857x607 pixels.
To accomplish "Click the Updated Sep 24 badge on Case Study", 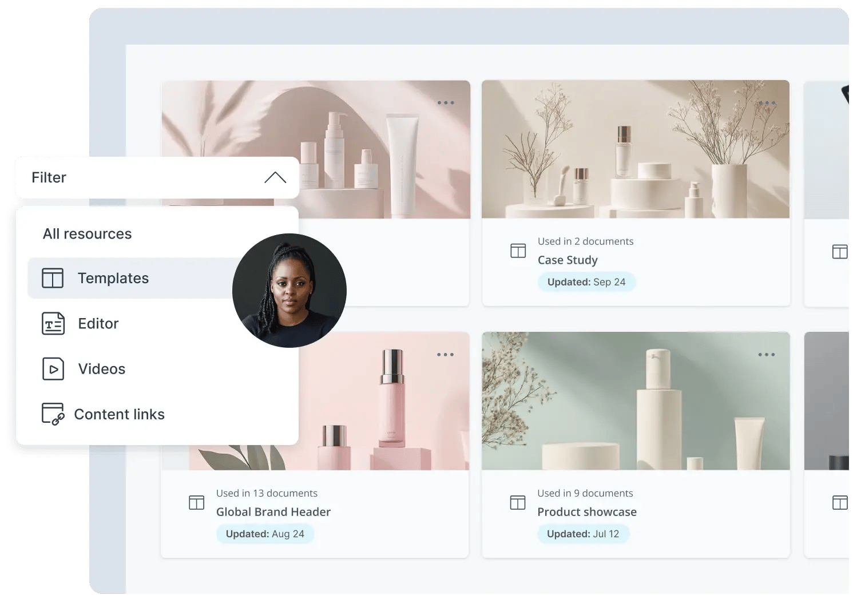I will pyautogui.click(x=586, y=281).
